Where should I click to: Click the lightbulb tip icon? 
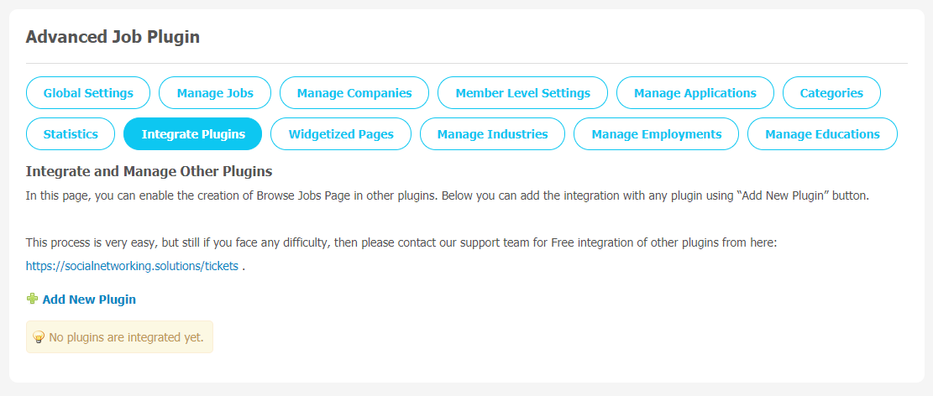pyautogui.click(x=39, y=337)
